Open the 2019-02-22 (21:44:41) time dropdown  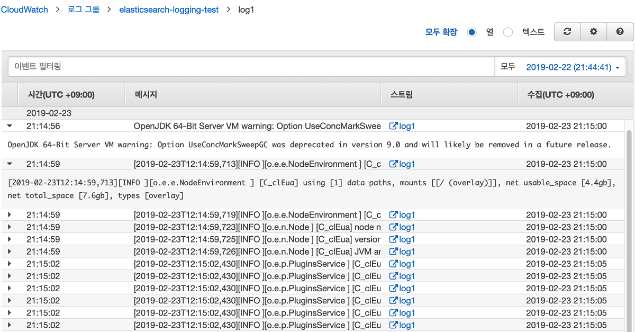click(x=573, y=67)
